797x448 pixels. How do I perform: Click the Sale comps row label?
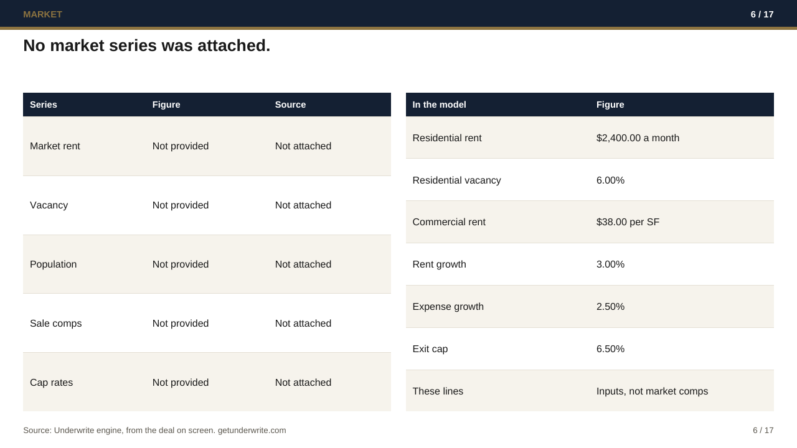[55, 324]
